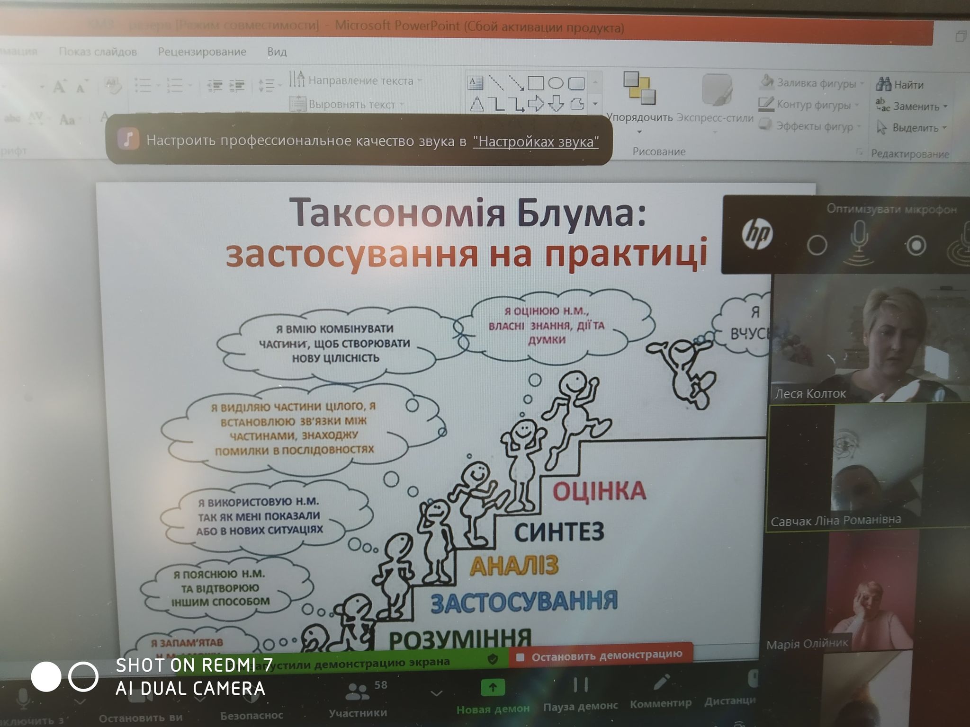
Task: Expand the shapes gallery more arrow
Action: click(595, 104)
